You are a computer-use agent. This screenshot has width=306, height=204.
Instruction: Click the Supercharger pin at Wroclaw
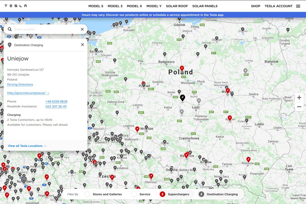click(137, 129)
